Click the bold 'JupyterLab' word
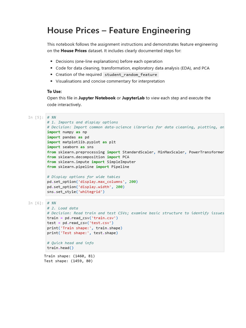Image resolution: width=246 pixels, height=328 pixels. pyautogui.click(x=133, y=98)
